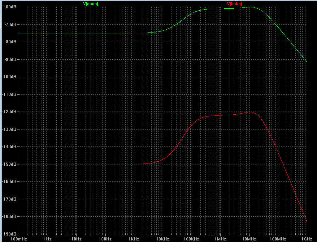The width and height of the screenshot is (317, 242).
Task: Click the -70dB vertical axis label
Action: tap(11, 24)
